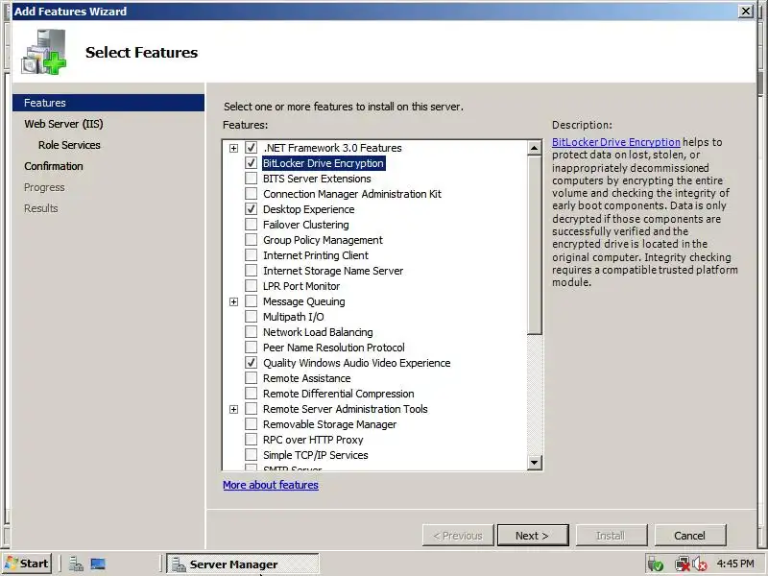
Task: Jump to Confirmation step
Action: [x=54, y=166]
